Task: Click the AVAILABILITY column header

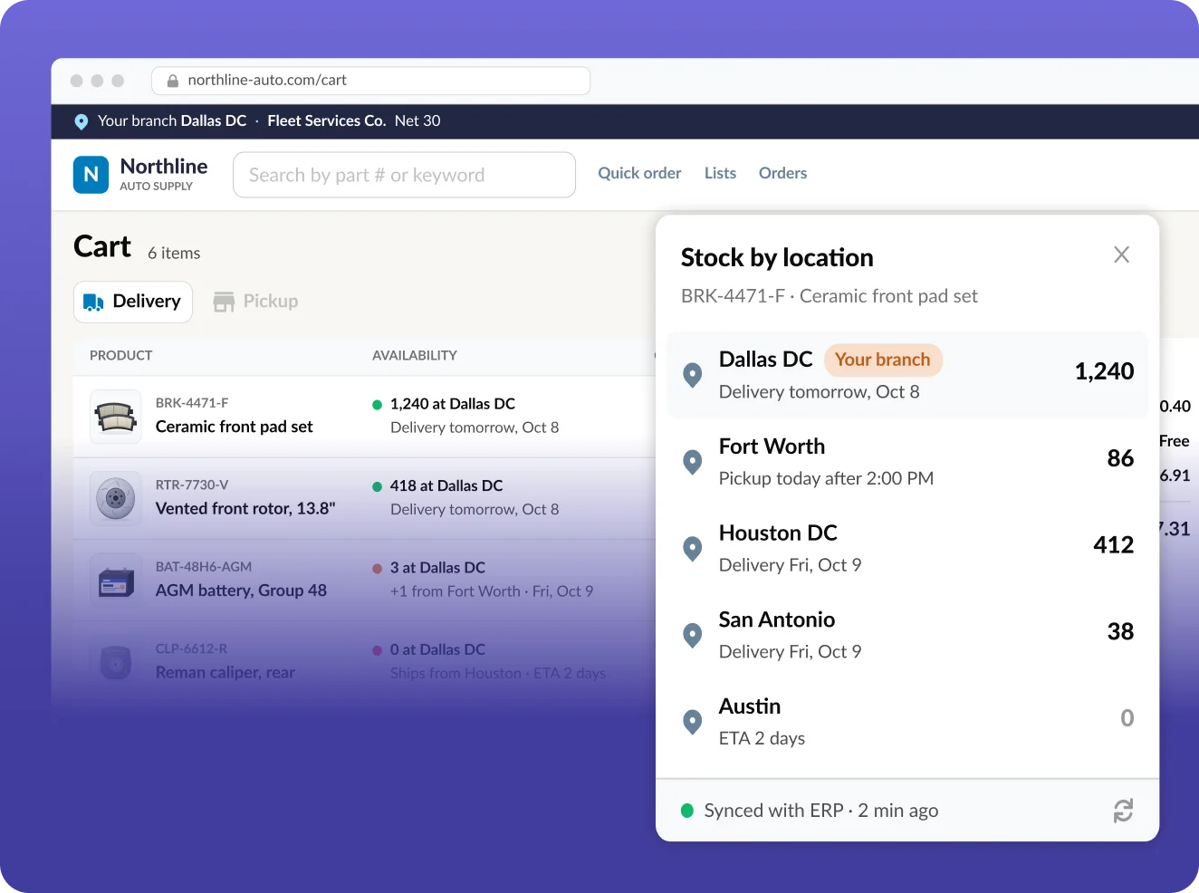Action: (x=415, y=356)
